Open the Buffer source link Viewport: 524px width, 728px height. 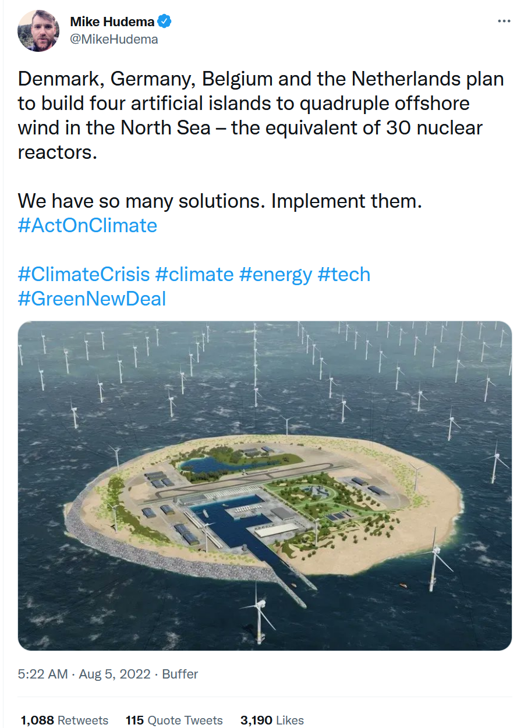(180, 674)
